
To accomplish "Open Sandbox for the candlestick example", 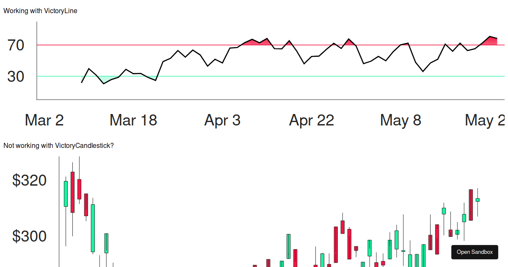I will [x=475, y=252].
